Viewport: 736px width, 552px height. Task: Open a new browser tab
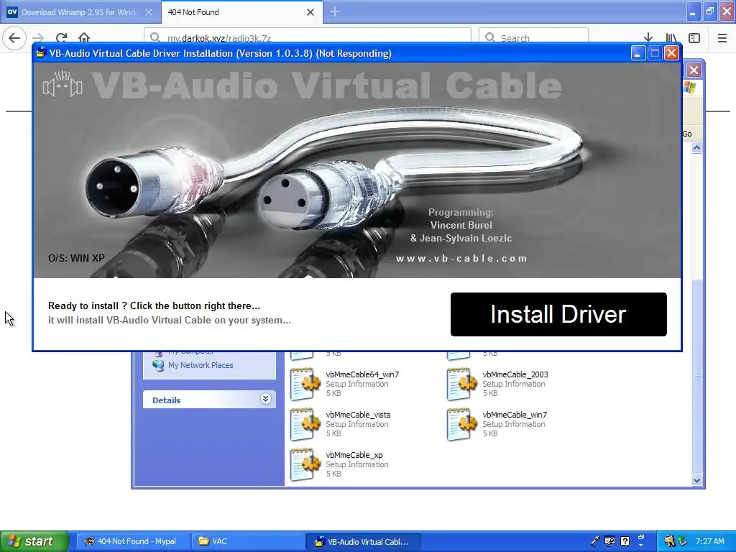tap(335, 11)
